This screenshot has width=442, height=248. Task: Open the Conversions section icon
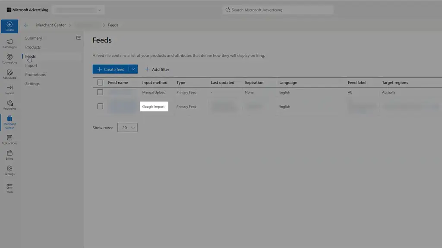(x=9, y=59)
